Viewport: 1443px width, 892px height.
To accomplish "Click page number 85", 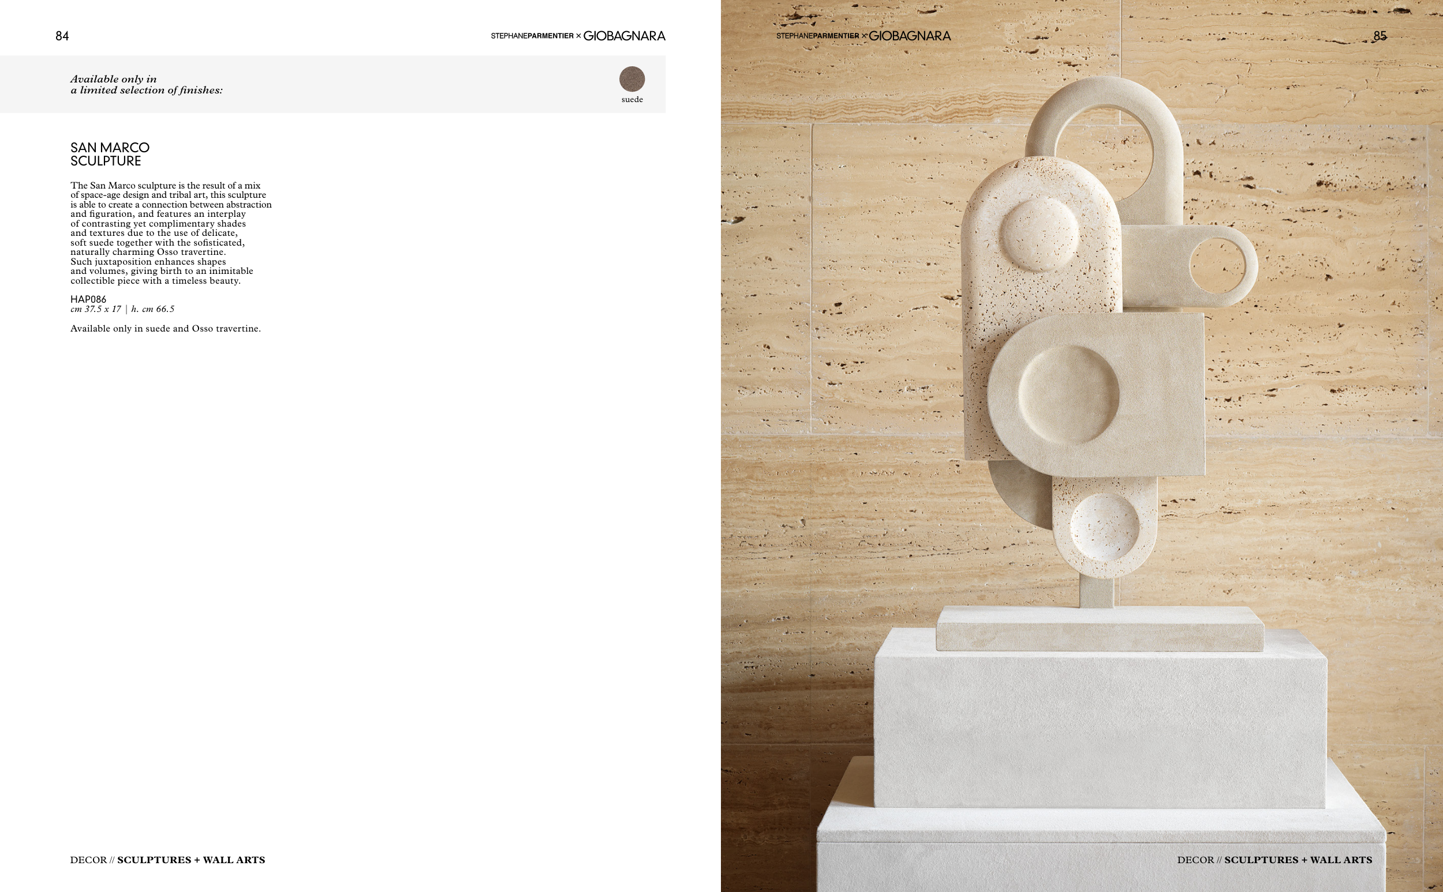I will (1380, 36).
